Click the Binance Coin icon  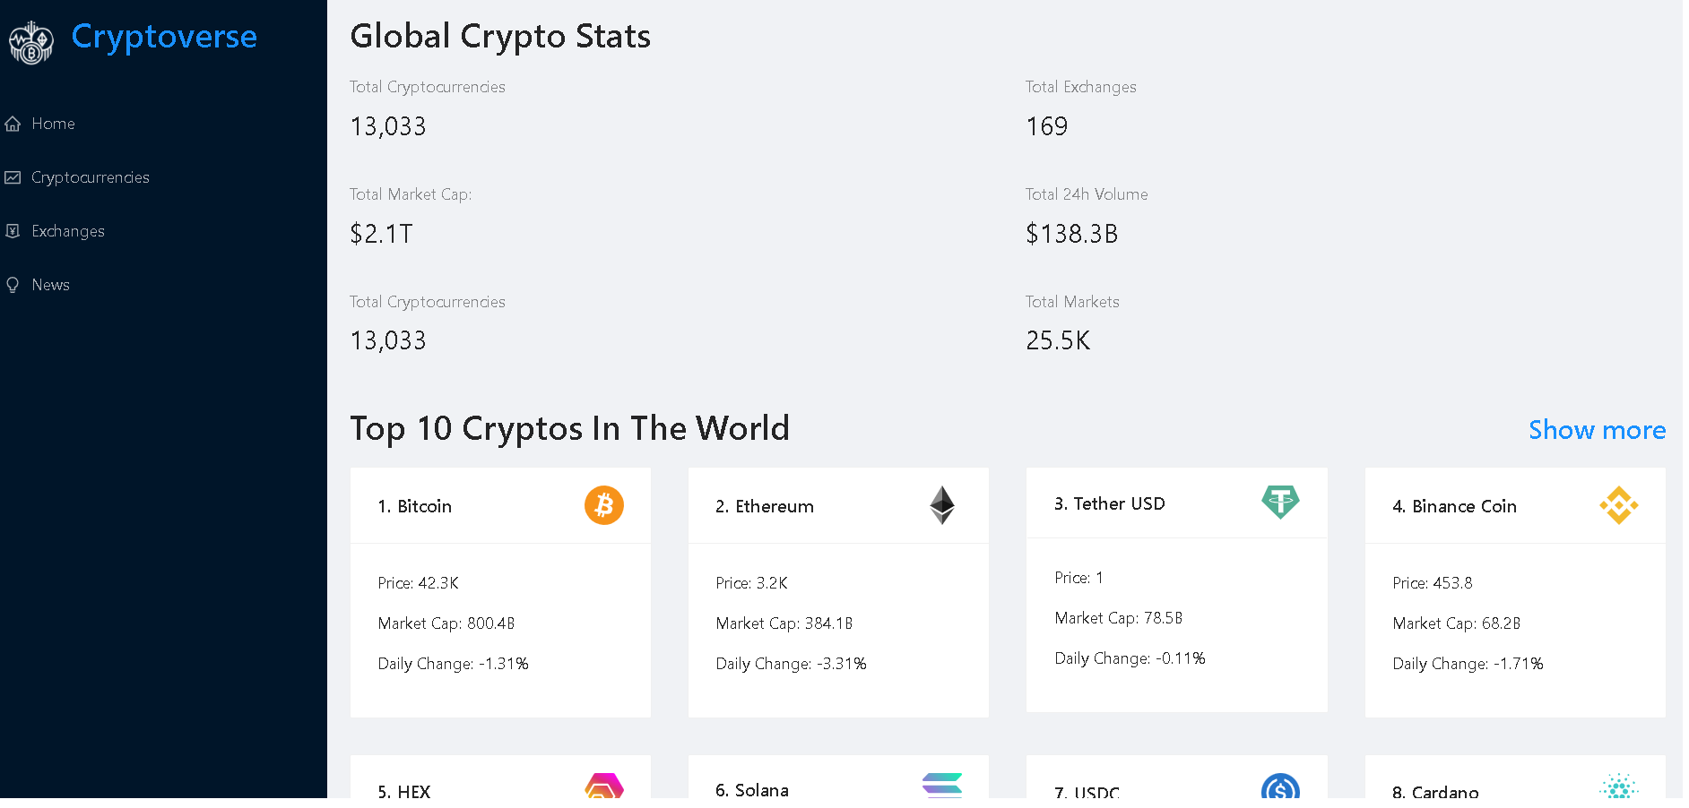pyautogui.click(x=1618, y=505)
